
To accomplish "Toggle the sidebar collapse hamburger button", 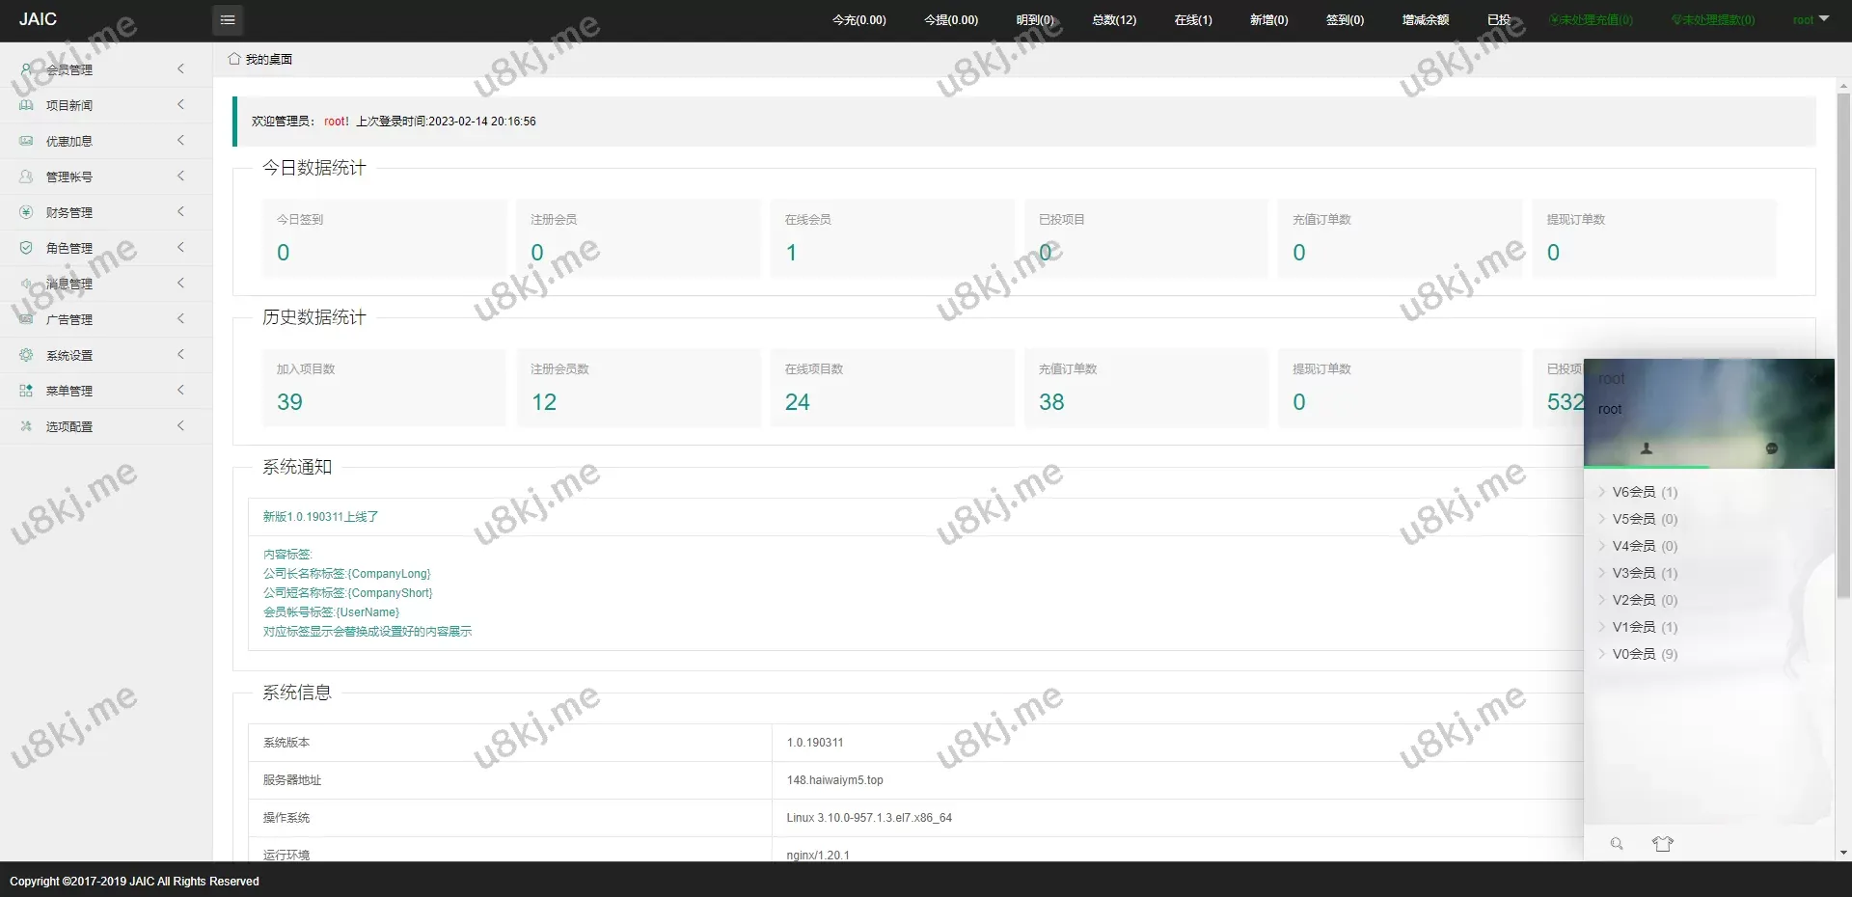I will [x=228, y=20].
